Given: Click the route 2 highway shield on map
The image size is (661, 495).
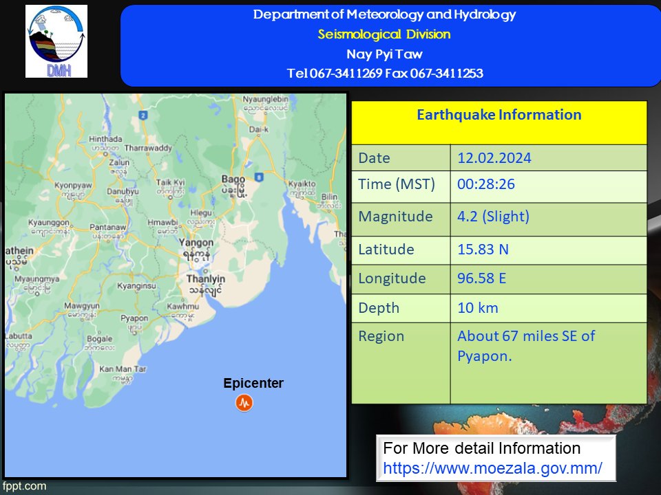Looking at the screenshot, I should [143, 115].
